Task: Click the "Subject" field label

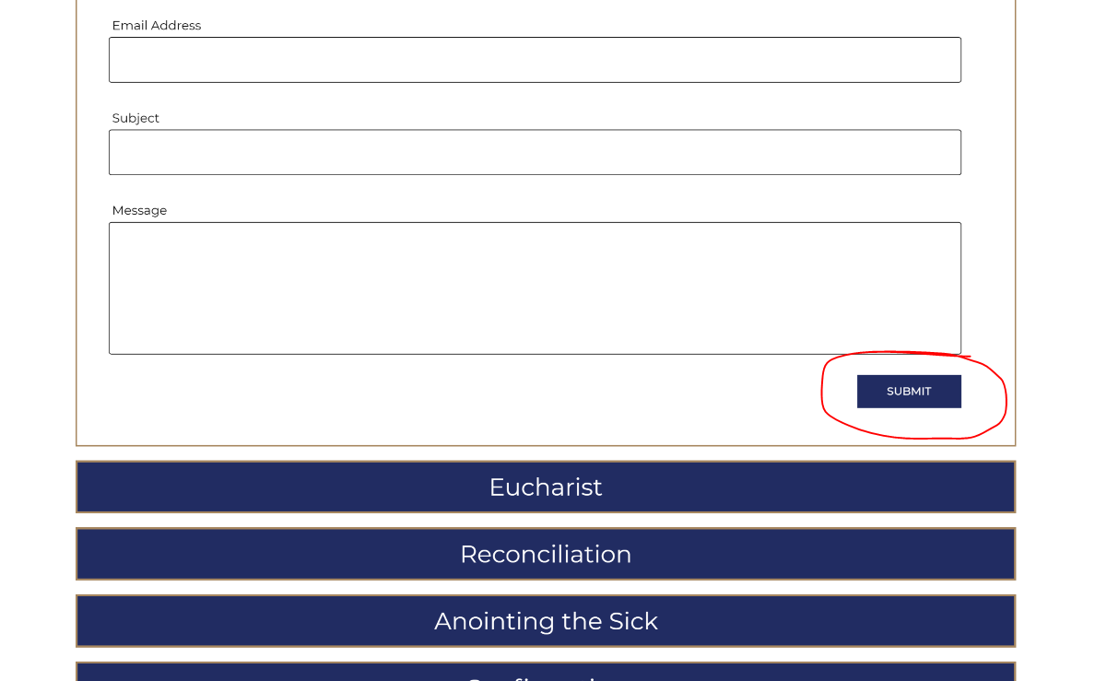Action: pyautogui.click(x=135, y=118)
